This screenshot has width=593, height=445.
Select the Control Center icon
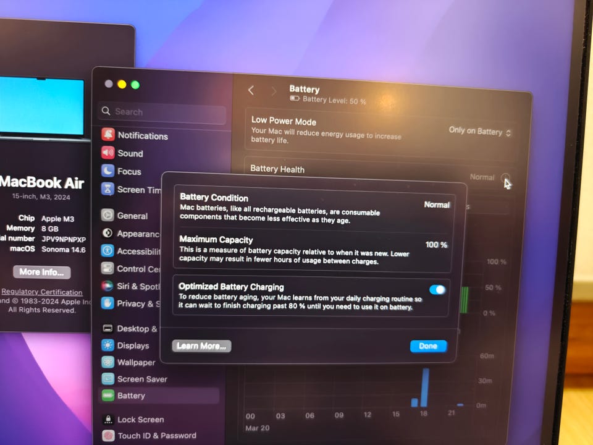click(107, 268)
